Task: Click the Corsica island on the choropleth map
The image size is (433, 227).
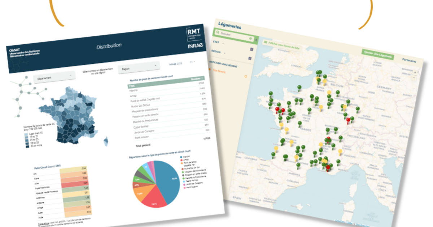Action: [106, 141]
